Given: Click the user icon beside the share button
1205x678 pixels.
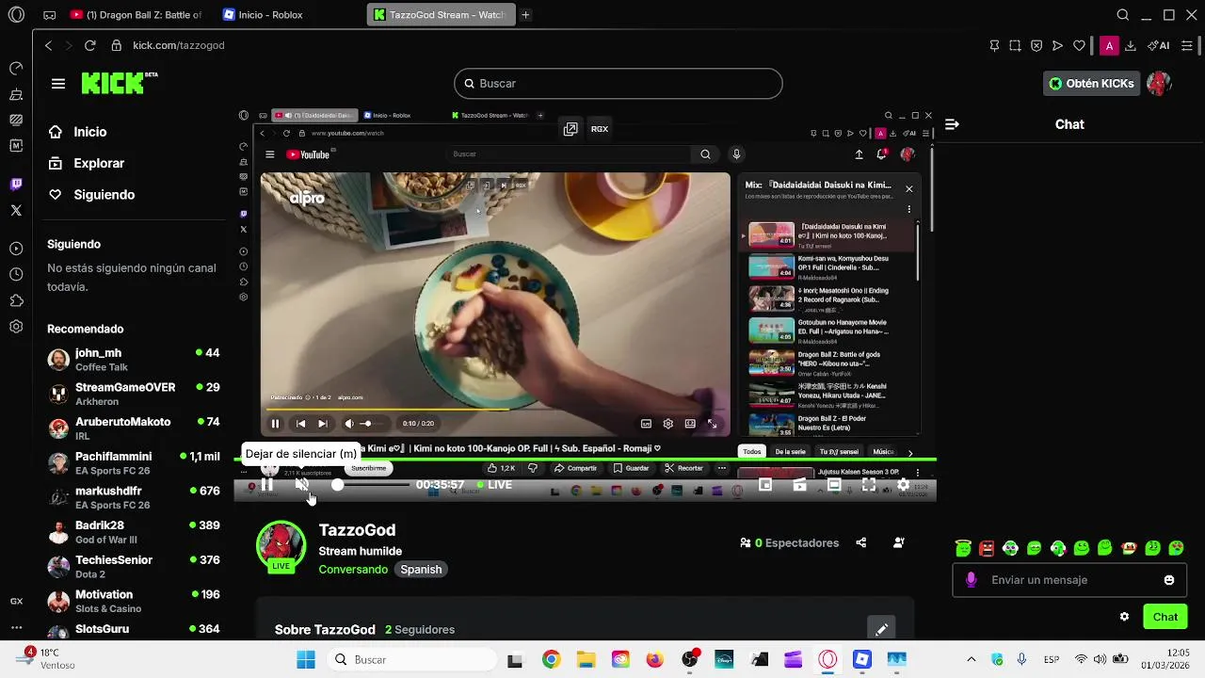Looking at the screenshot, I should point(899,543).
